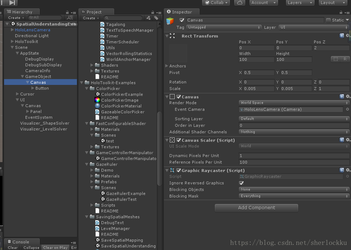Click Search by Label tag icon
This screenshot has width=351, height=250.
pyautogui.click(x=156, y=18)
